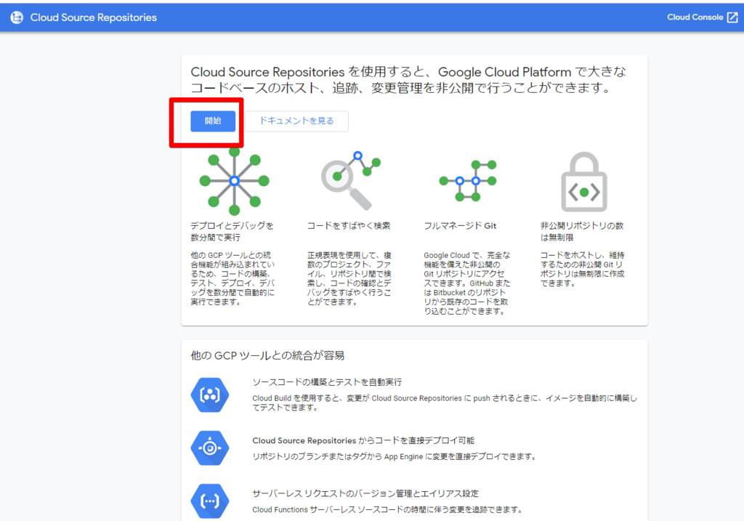Click the サーバーレス リクエストのバージョン管理 text
The height and width of the screenshot is (521, 744).
[367, 493]
